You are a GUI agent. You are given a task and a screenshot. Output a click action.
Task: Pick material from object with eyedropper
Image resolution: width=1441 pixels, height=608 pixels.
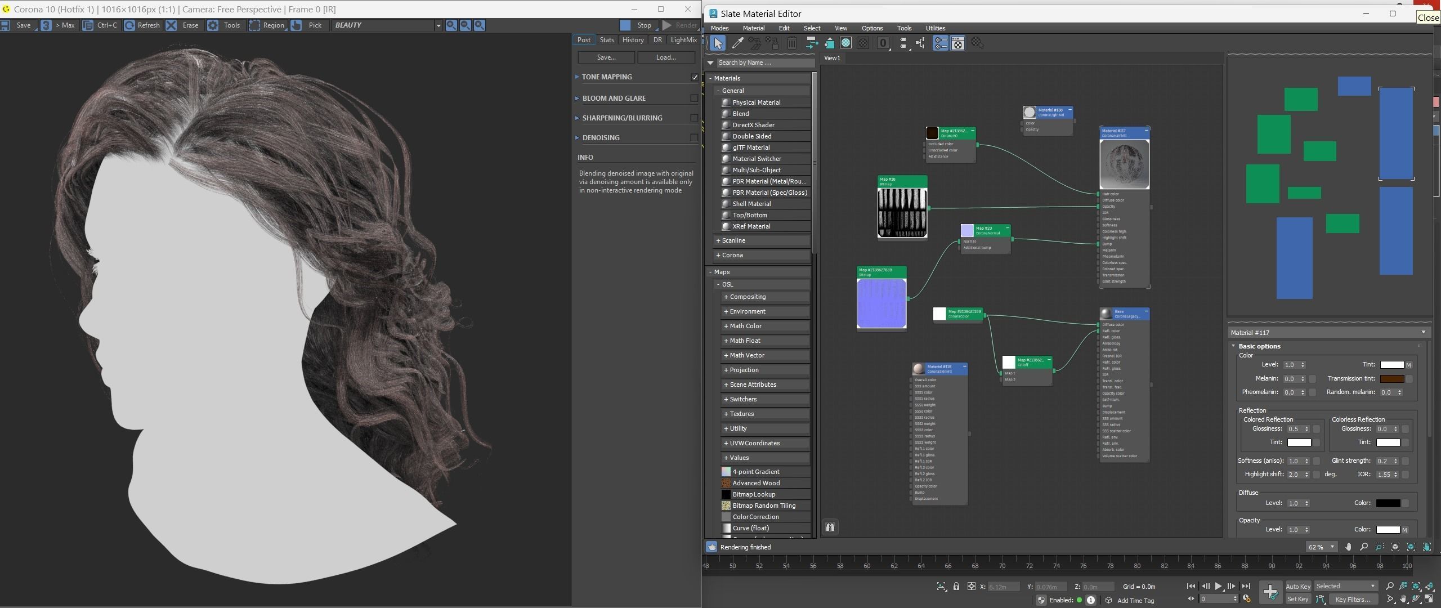coord(737,43)
